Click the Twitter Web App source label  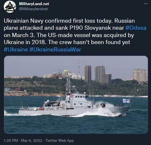60,141
